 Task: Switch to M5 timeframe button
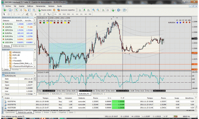60,14
